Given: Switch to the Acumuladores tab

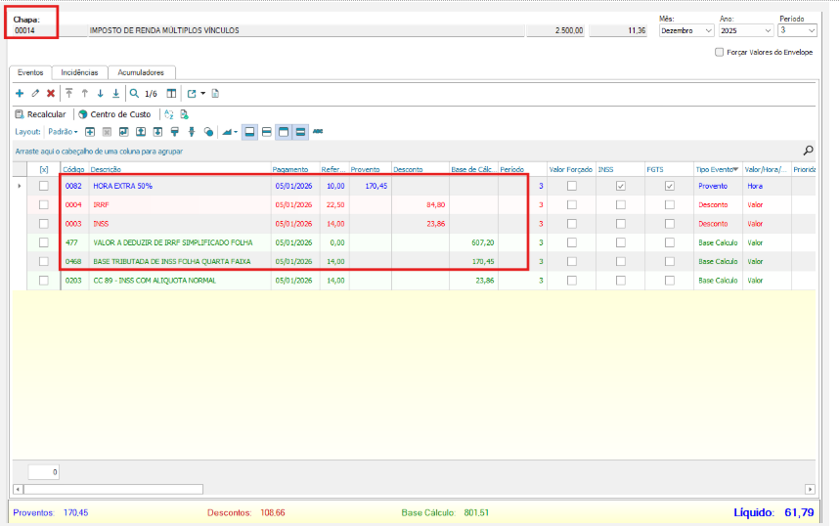Looking at the screenshot, I should [141, 72].
